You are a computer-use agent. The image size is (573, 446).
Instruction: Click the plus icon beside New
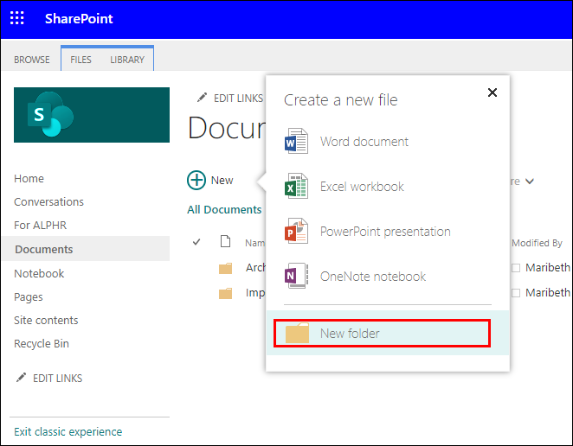[196, 180]
